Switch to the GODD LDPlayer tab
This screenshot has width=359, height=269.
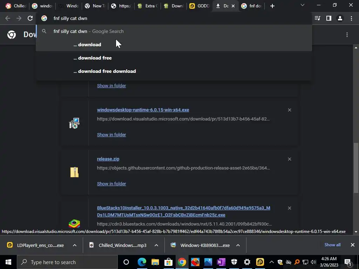coord(200,6)
